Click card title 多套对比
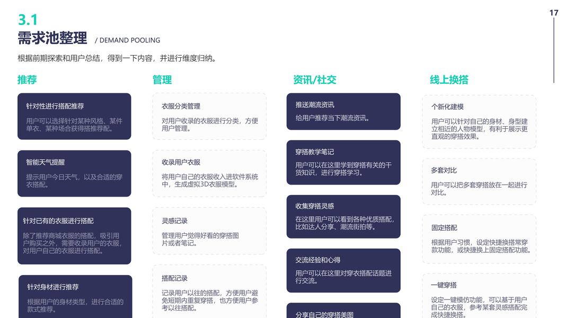Image resolution: width=565 pixels, height=318 pixels. 444,170
